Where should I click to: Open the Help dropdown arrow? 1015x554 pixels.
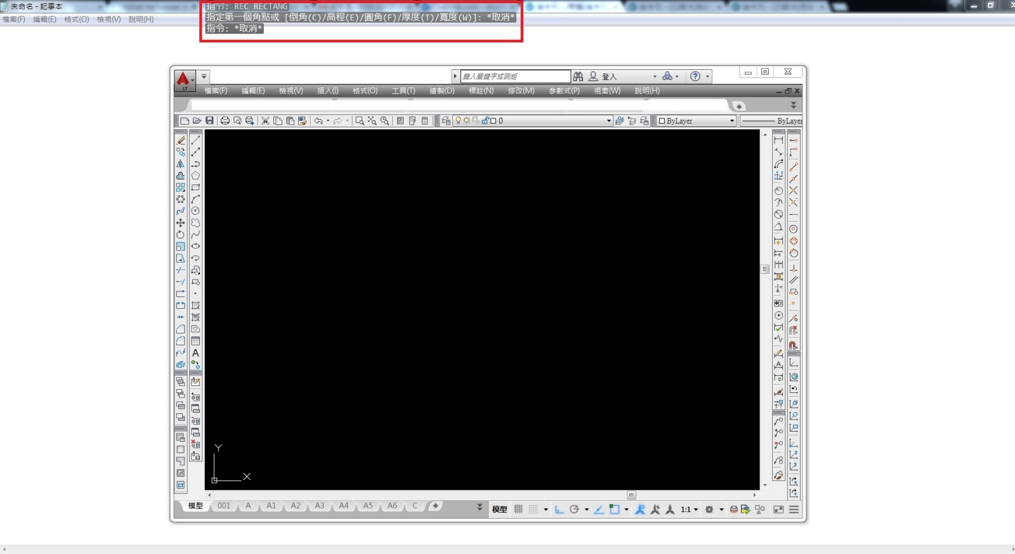(x=707, y=77)
